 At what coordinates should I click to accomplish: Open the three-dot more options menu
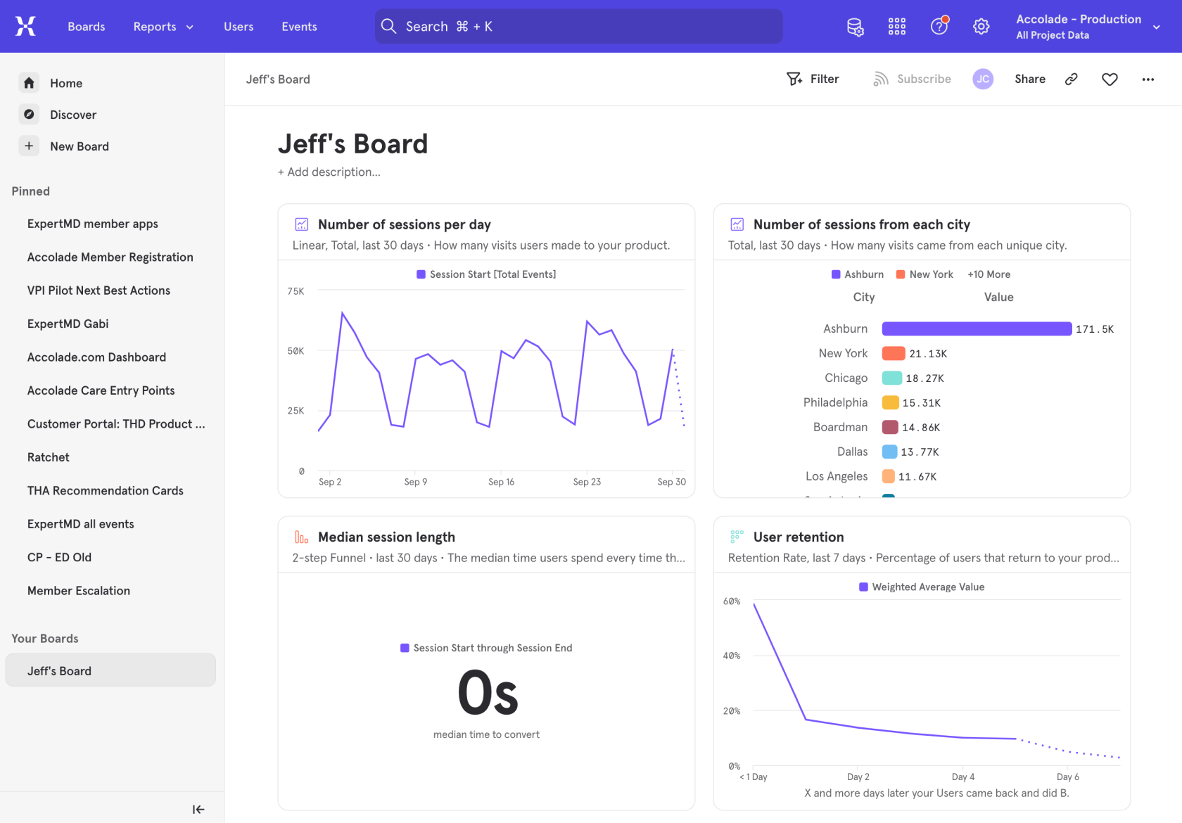click(x=1148, y=79)
